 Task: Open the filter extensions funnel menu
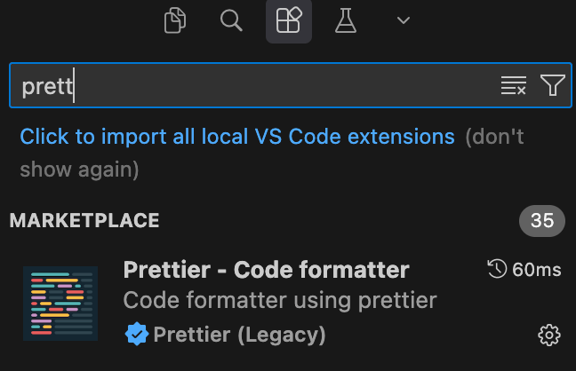tap(552, 86)
